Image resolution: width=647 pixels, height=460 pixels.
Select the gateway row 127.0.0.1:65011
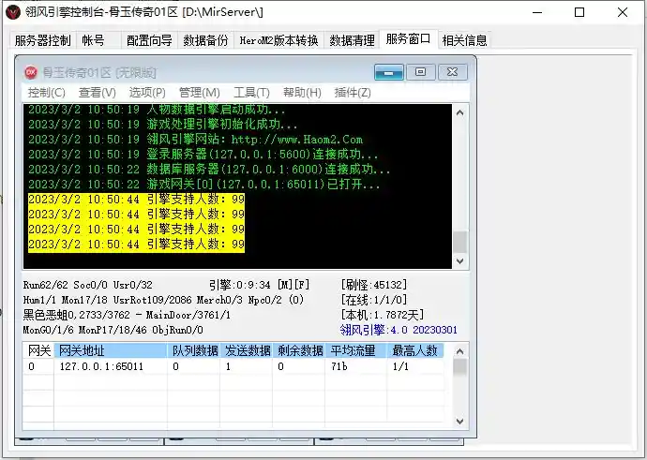pyautogui.click(x=233, y=366)
